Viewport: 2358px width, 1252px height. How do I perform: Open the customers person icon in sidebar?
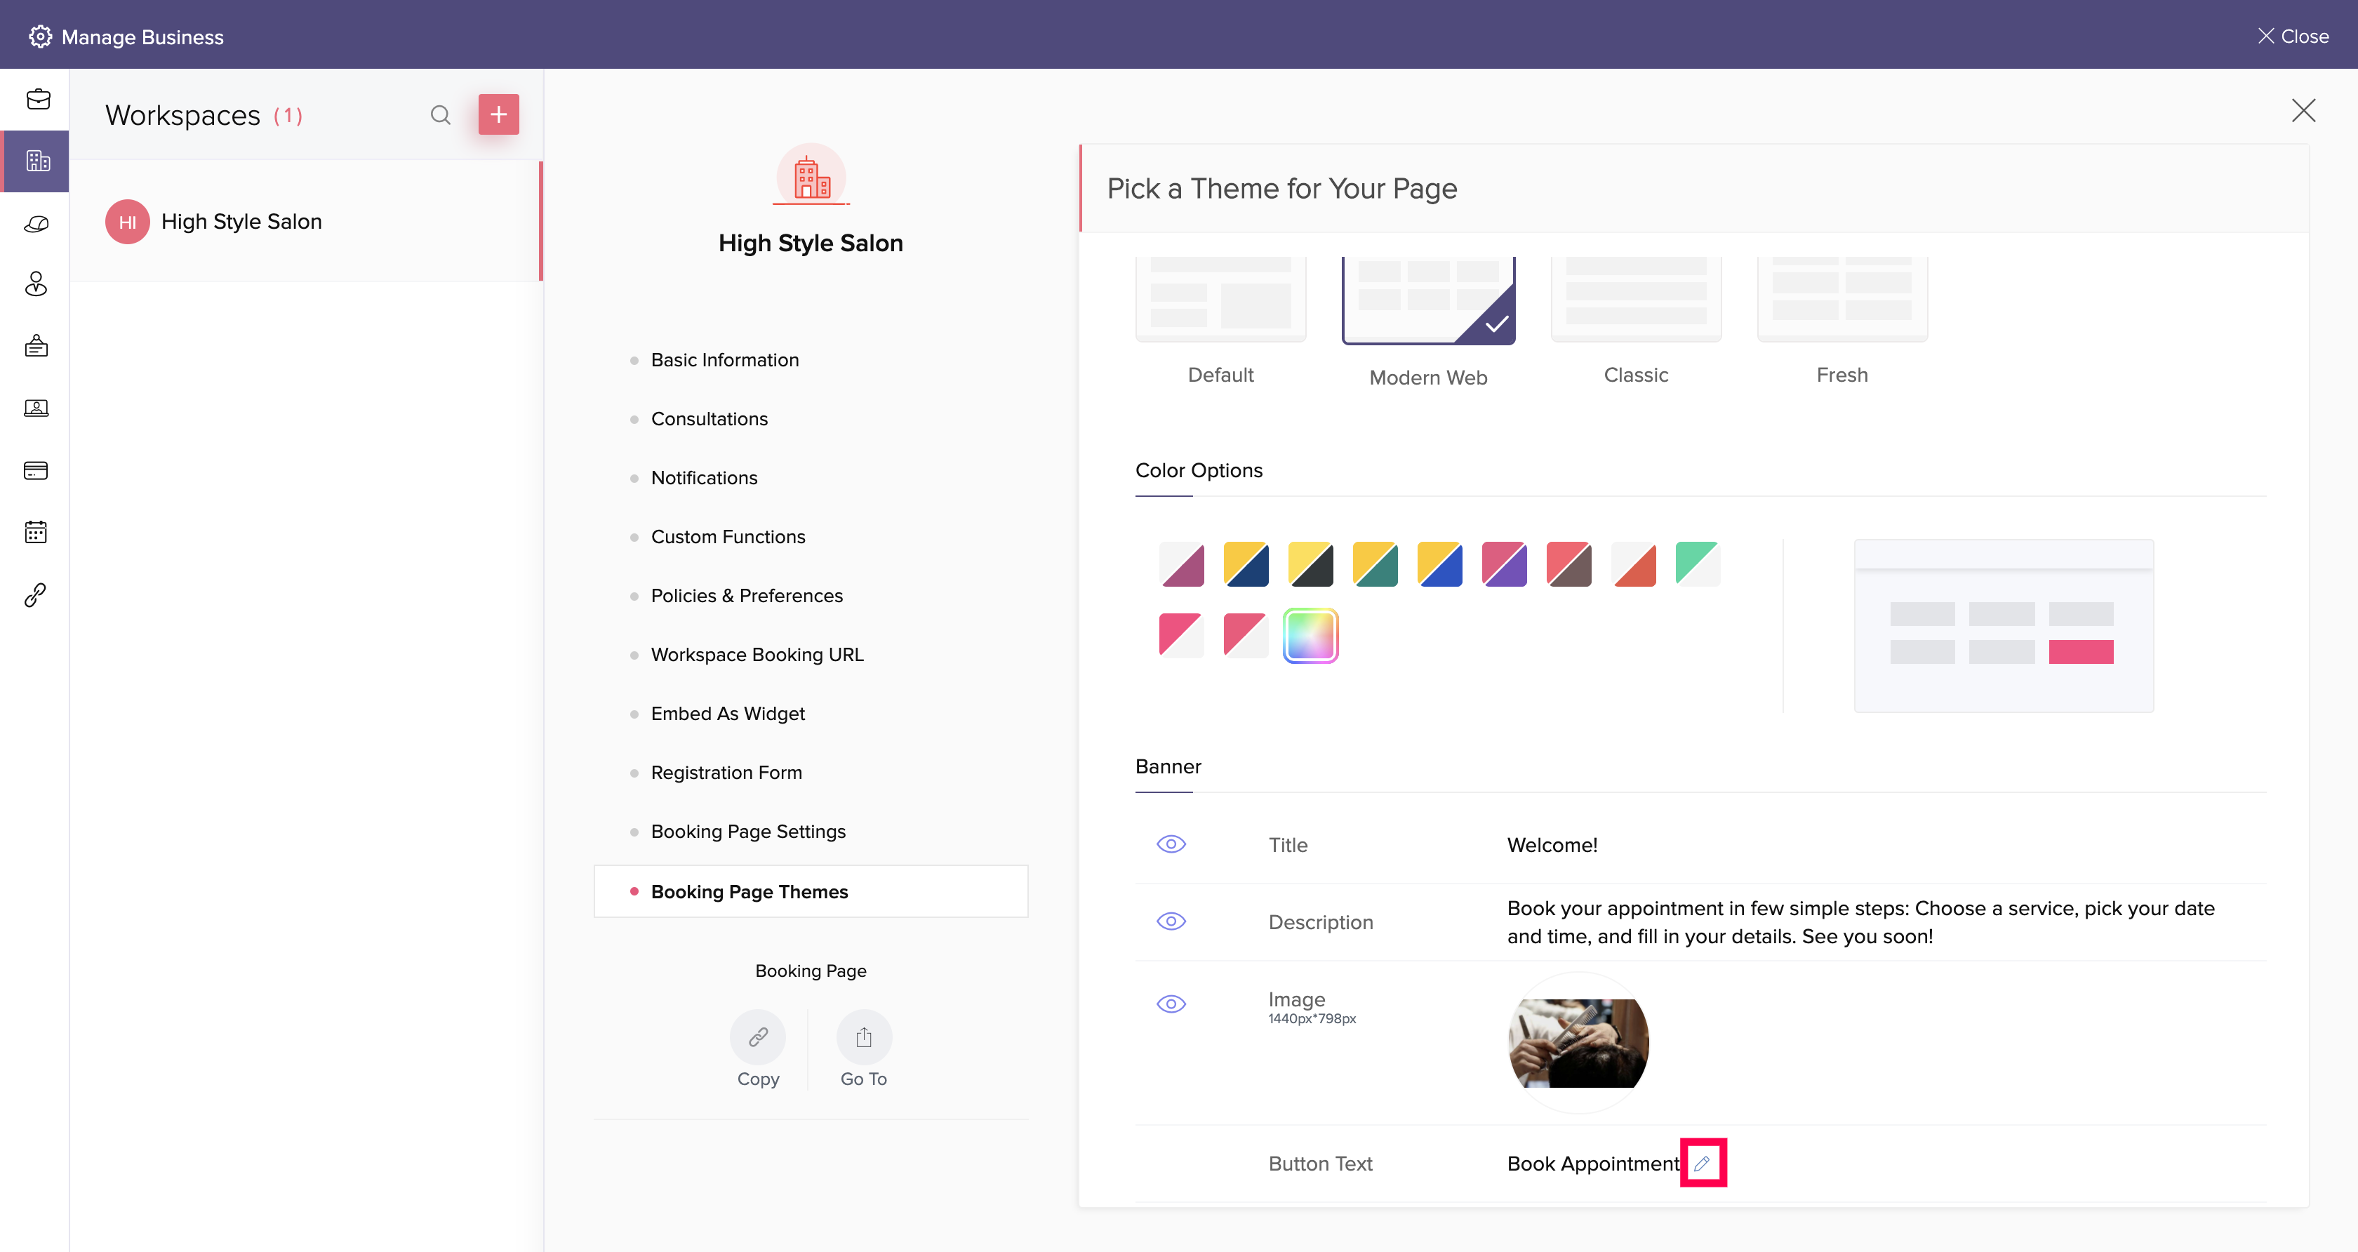36,284
